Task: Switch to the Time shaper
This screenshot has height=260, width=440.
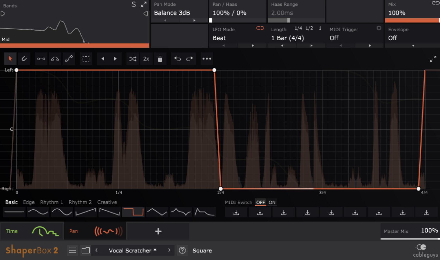Action: tap(32, 231)
